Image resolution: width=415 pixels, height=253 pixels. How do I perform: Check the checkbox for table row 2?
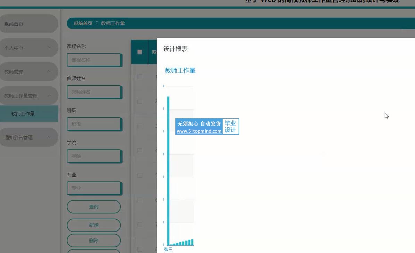click(140, 102)
